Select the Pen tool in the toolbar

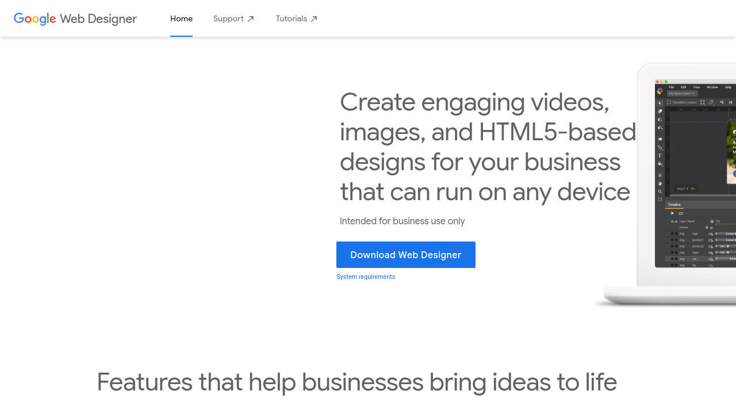[660, 148]
